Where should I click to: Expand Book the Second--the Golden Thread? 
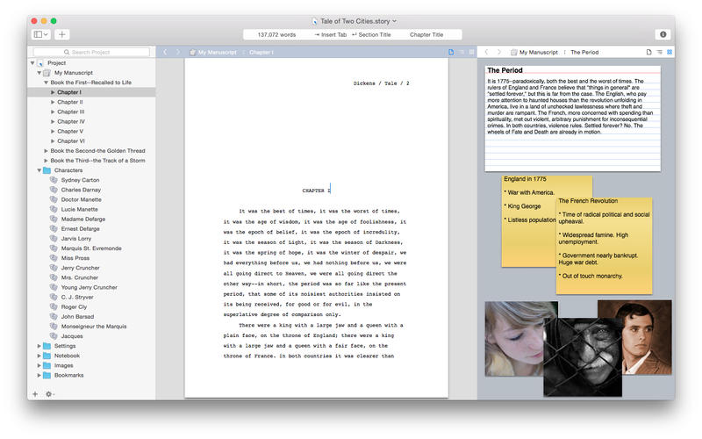coord(46,151)
